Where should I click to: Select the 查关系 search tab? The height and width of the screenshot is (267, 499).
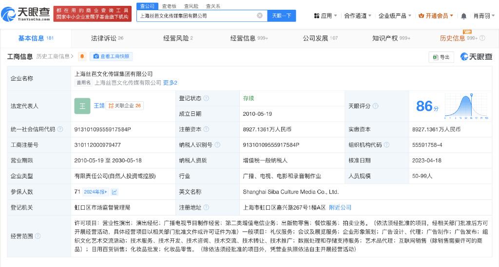213,6
